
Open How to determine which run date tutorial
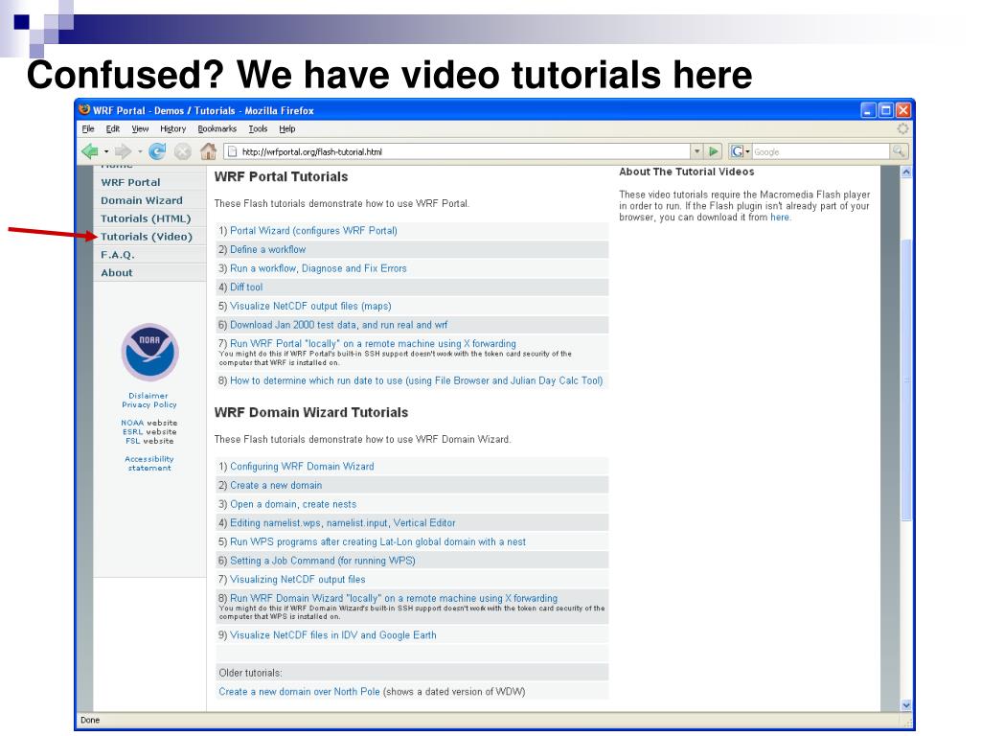pyautogui.click(x=416, y=380)
